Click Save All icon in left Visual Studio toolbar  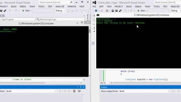click(x=5, y=11)
